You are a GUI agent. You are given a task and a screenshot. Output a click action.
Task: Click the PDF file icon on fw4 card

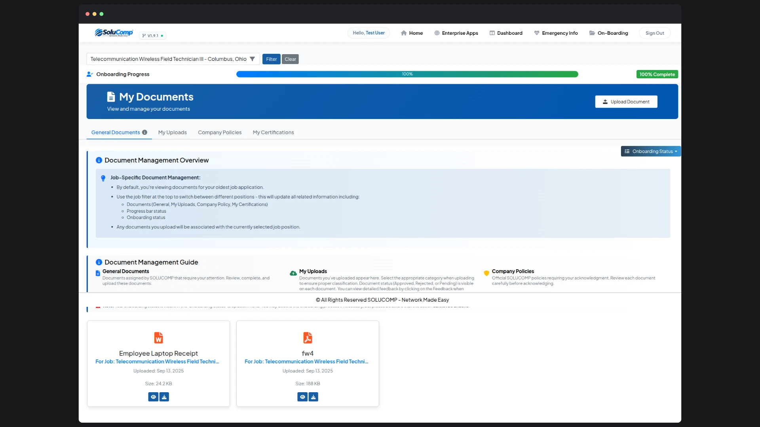(x=308, y=338)
